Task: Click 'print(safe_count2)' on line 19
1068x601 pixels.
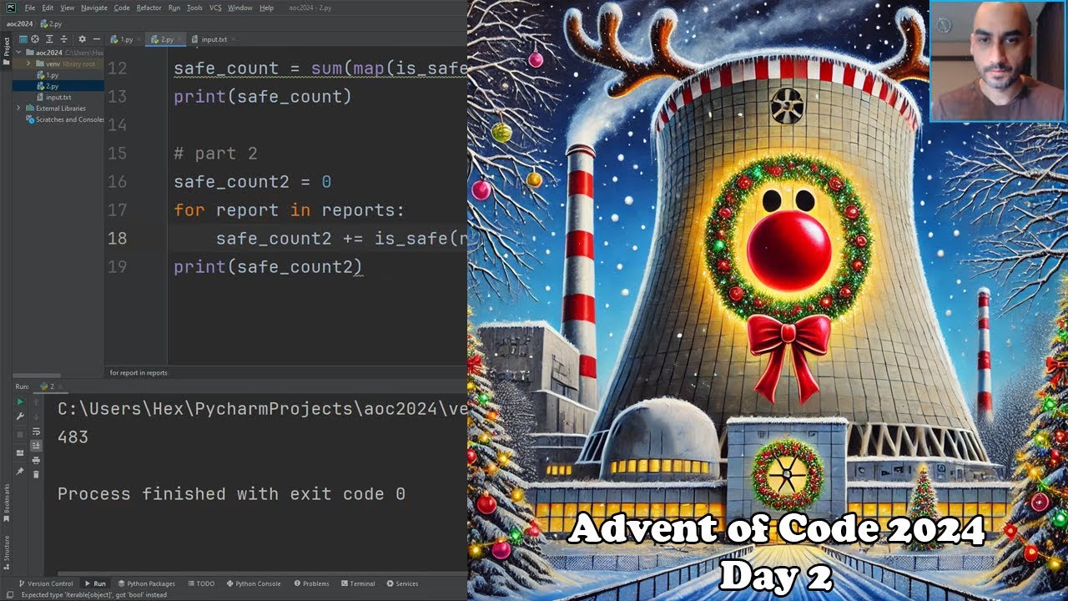Action: [268, 267]
